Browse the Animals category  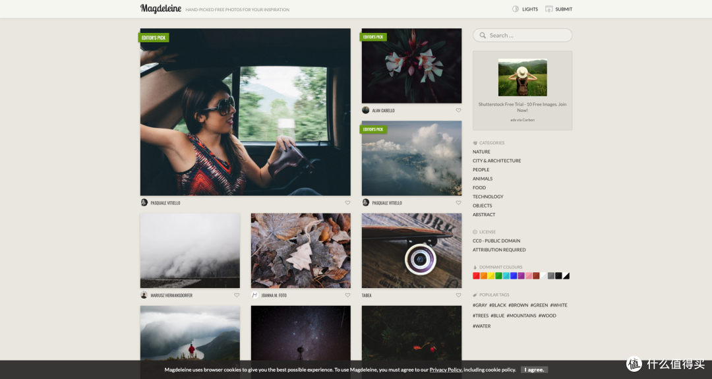pos(482,179)
